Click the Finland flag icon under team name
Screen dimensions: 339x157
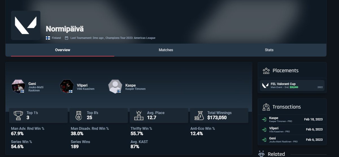[48, 38]
